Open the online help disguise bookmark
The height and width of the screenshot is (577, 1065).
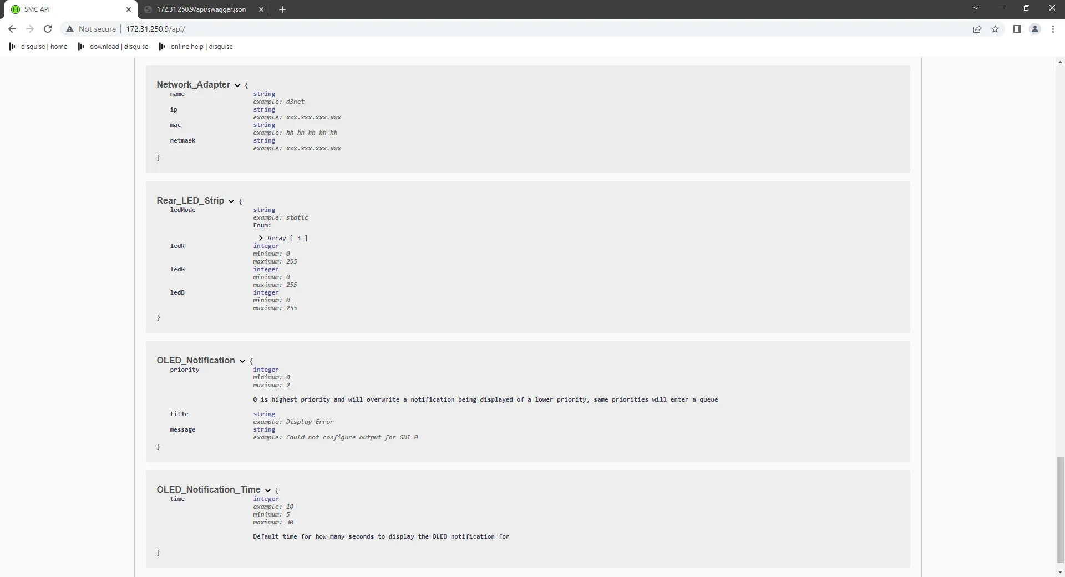(201, 47)
